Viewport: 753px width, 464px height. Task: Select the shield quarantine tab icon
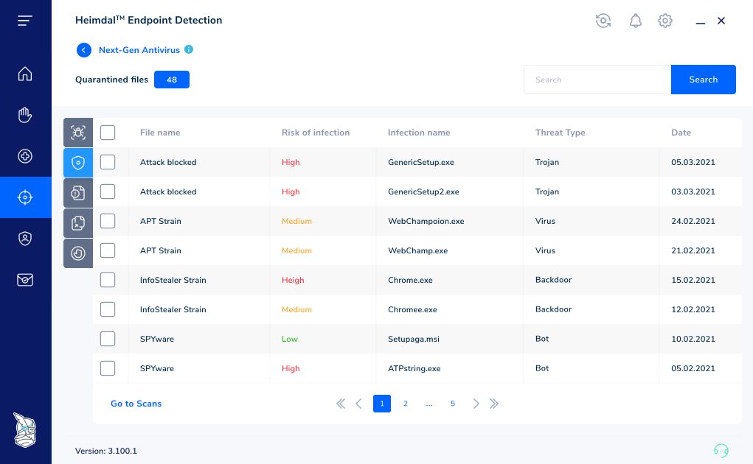[x=78, y=163]
